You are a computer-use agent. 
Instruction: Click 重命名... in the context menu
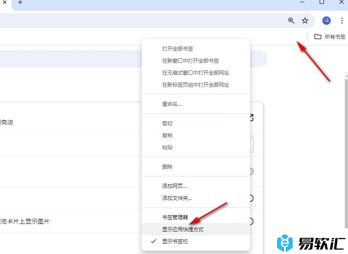point(172,104)
